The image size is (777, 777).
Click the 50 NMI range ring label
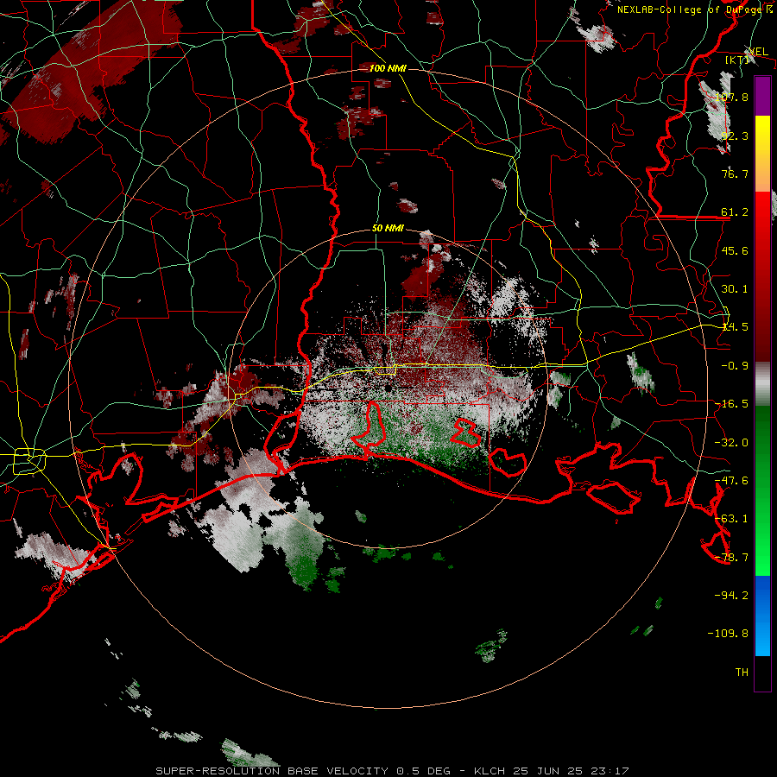coord(388,229)
